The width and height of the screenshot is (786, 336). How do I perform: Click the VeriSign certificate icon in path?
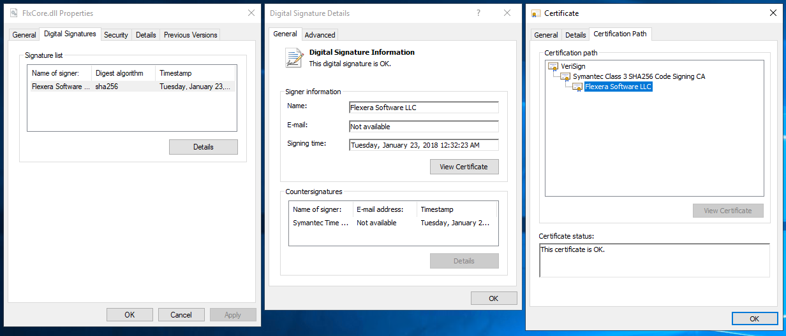pyautogui.click(x=553, y=66)
